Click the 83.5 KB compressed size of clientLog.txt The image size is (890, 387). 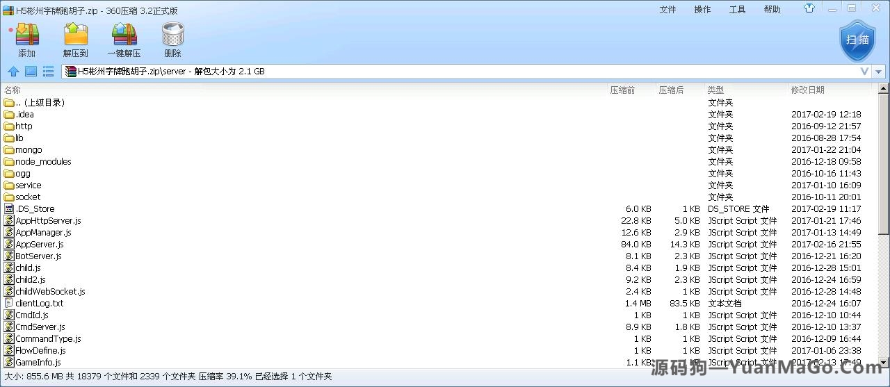click(x=685, y=303)
